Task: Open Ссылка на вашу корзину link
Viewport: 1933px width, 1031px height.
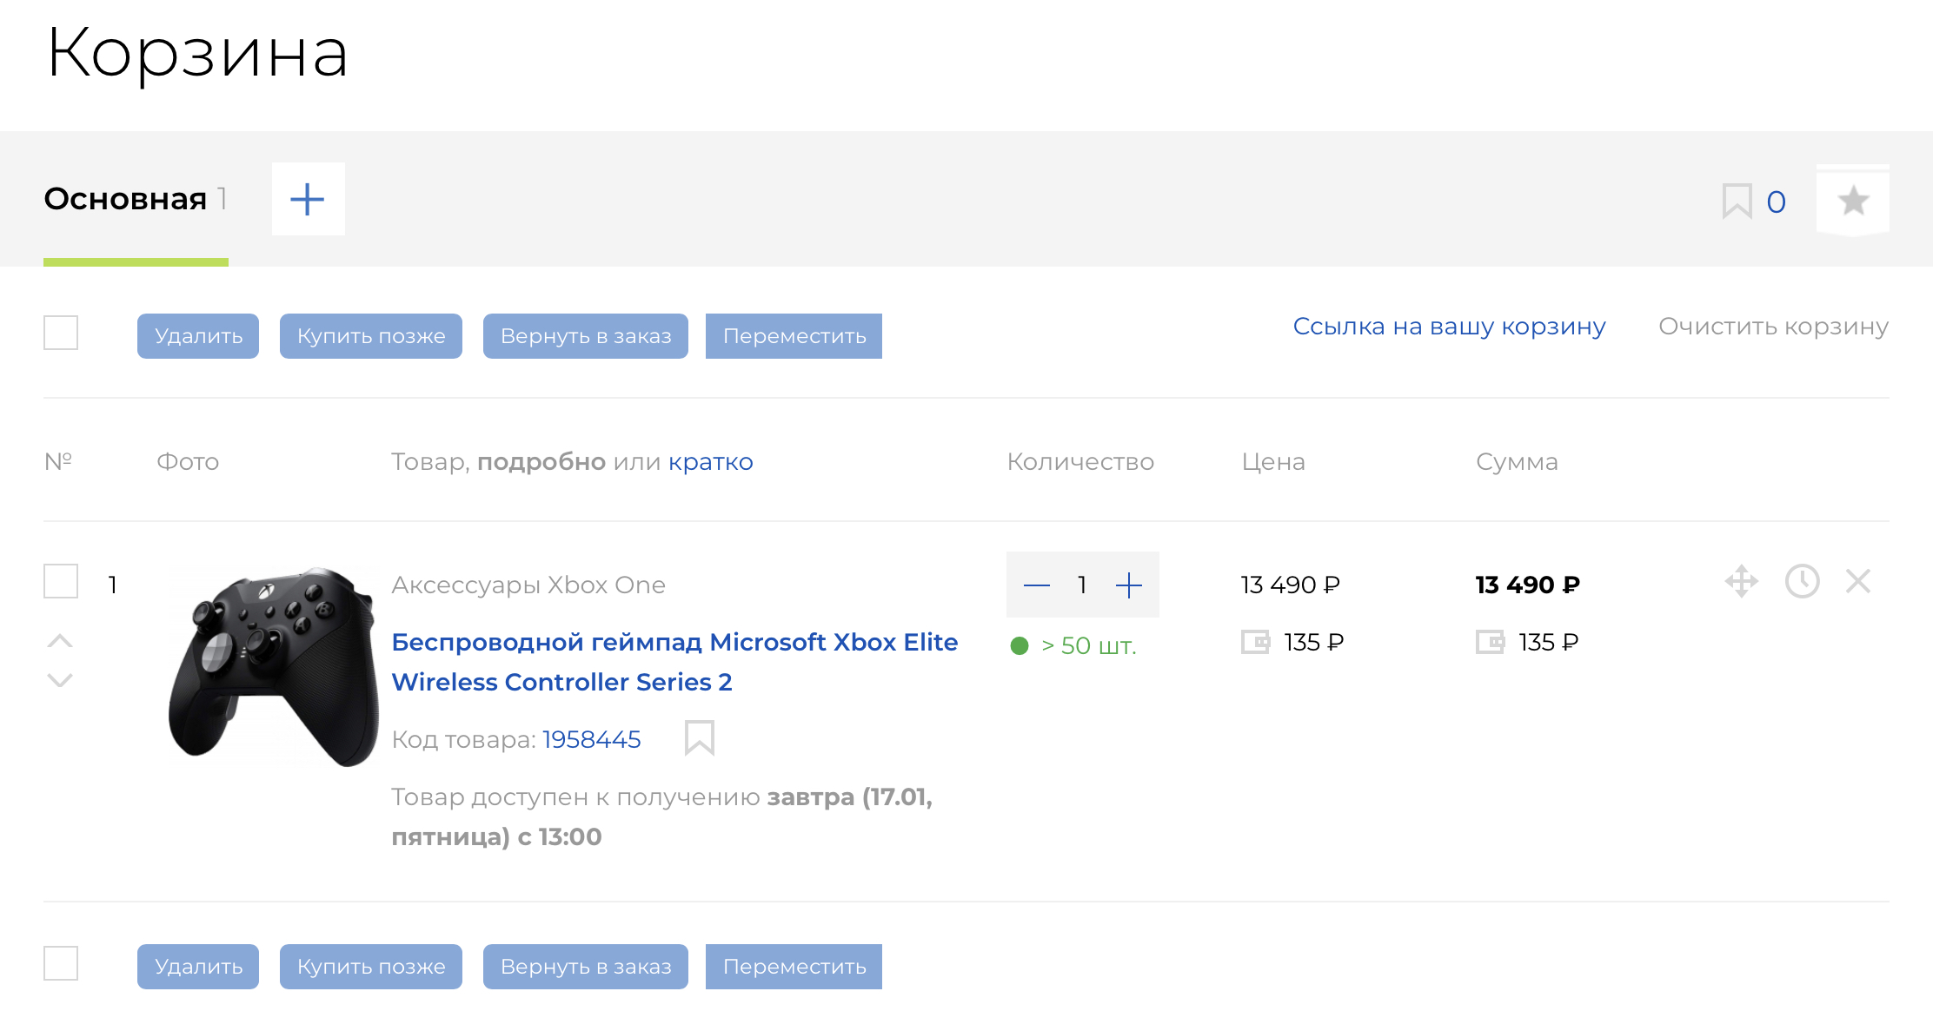Action: [1449, 327]
